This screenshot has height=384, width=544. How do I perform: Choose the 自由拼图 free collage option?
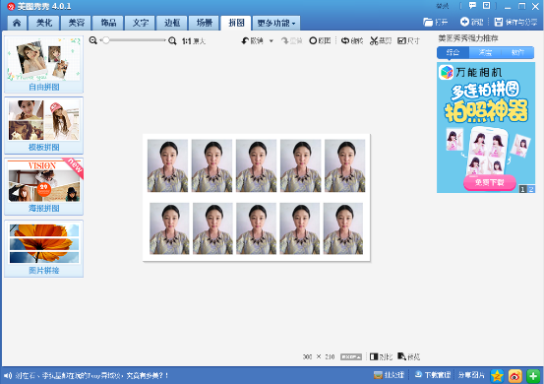[43, 64]
